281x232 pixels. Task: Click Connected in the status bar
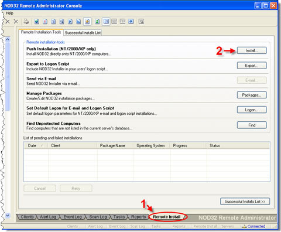pyautogui.click(x=256, y=226)
